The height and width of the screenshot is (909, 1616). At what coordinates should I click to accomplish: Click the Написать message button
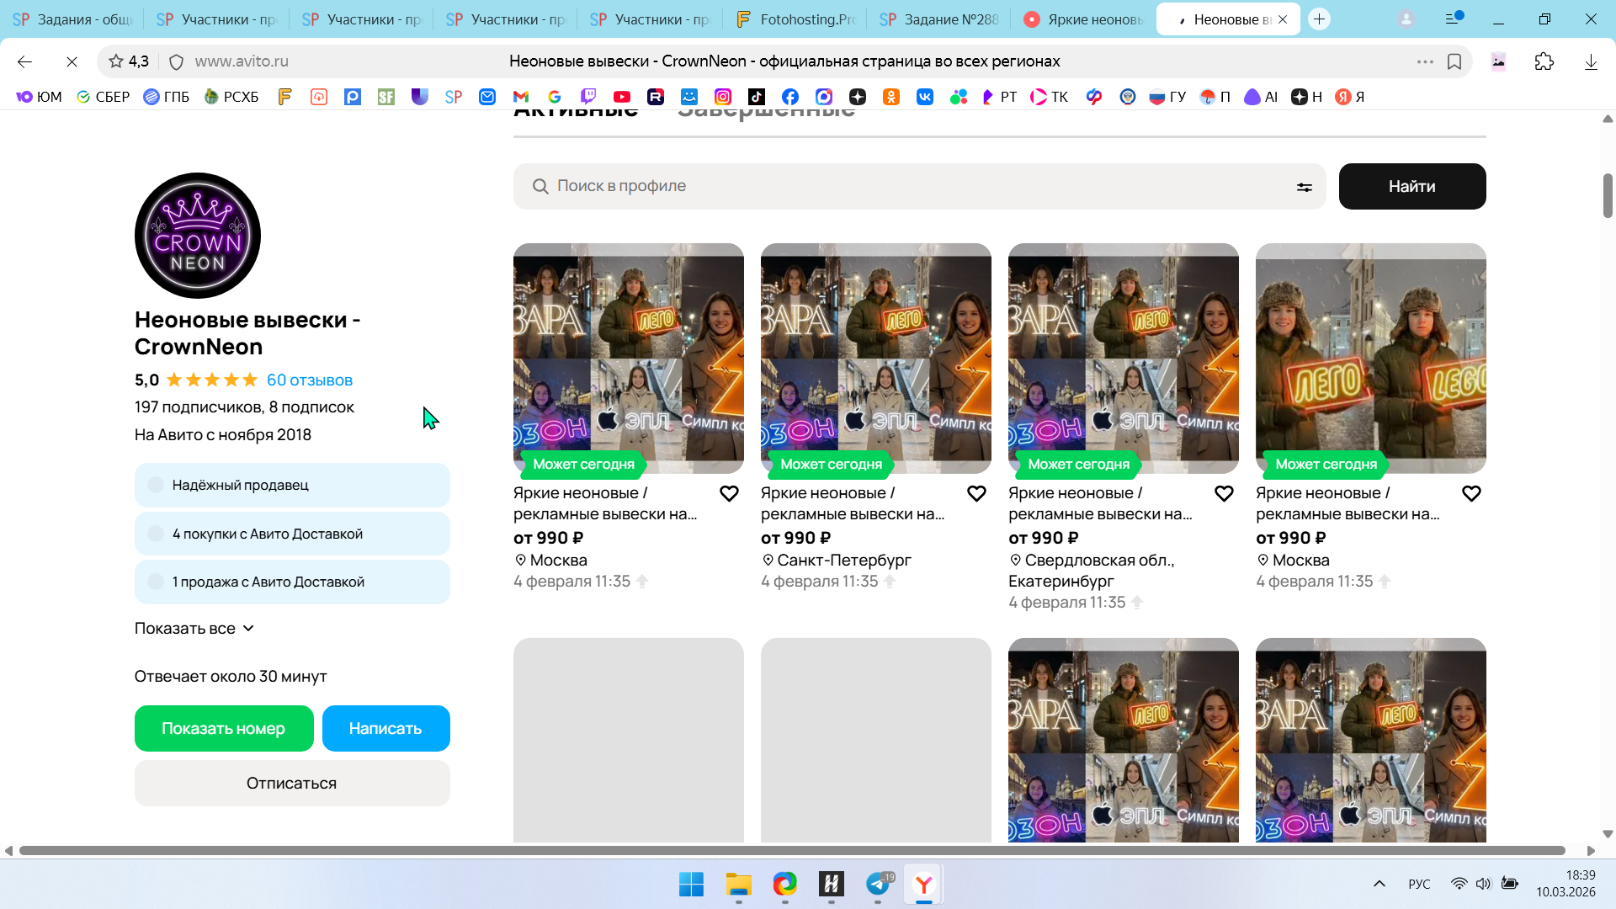(x=385, y=729)
